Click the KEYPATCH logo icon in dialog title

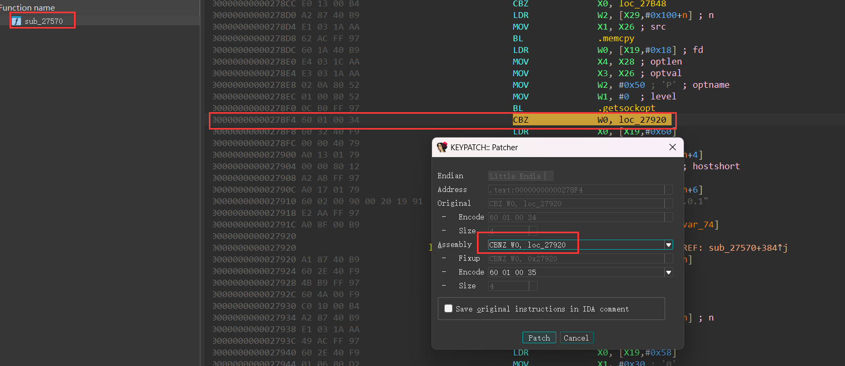[x=442, y=148]
